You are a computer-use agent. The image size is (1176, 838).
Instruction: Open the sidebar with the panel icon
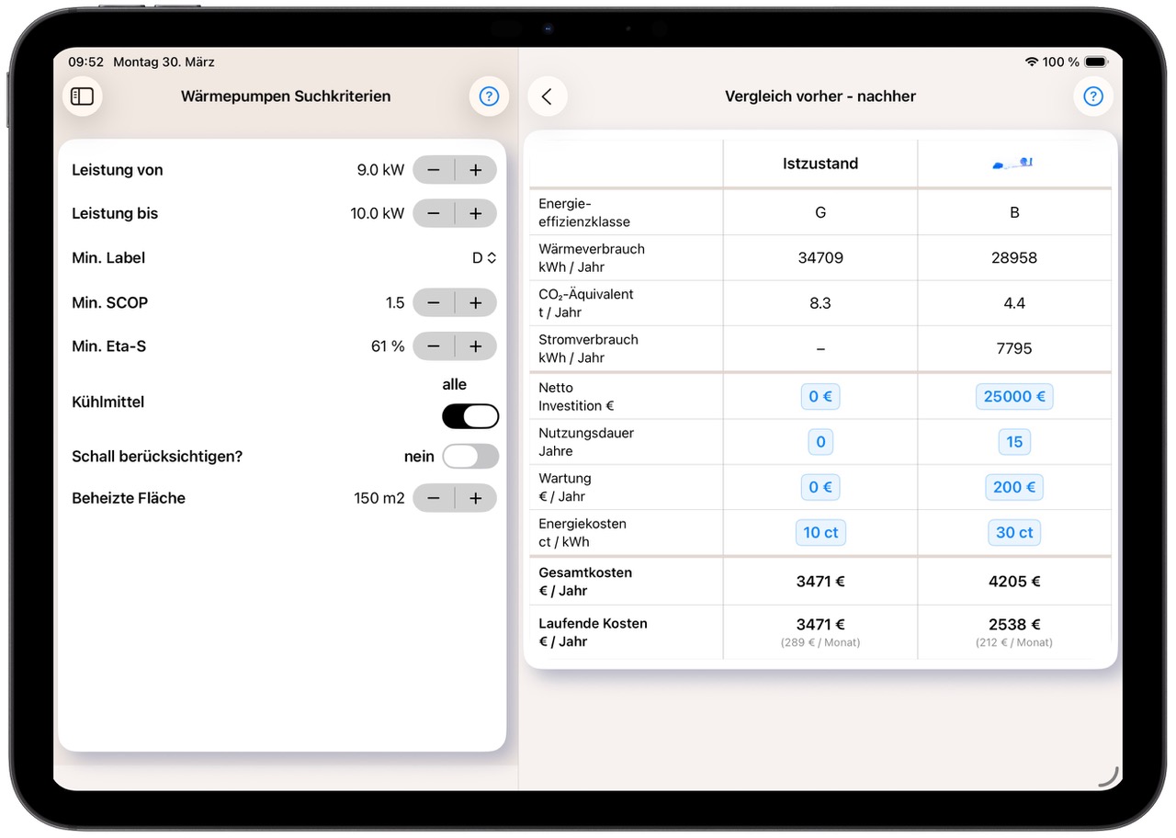point(83,96)
